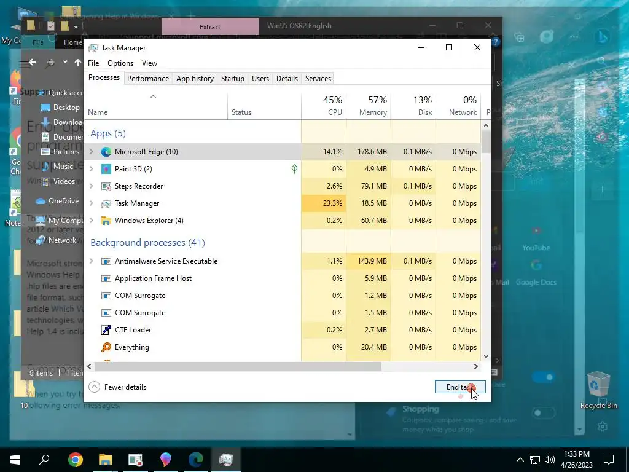629x472 pixels.
Task: Open the Recycle Bin desktop icon
Action: [x=598, y=390]
